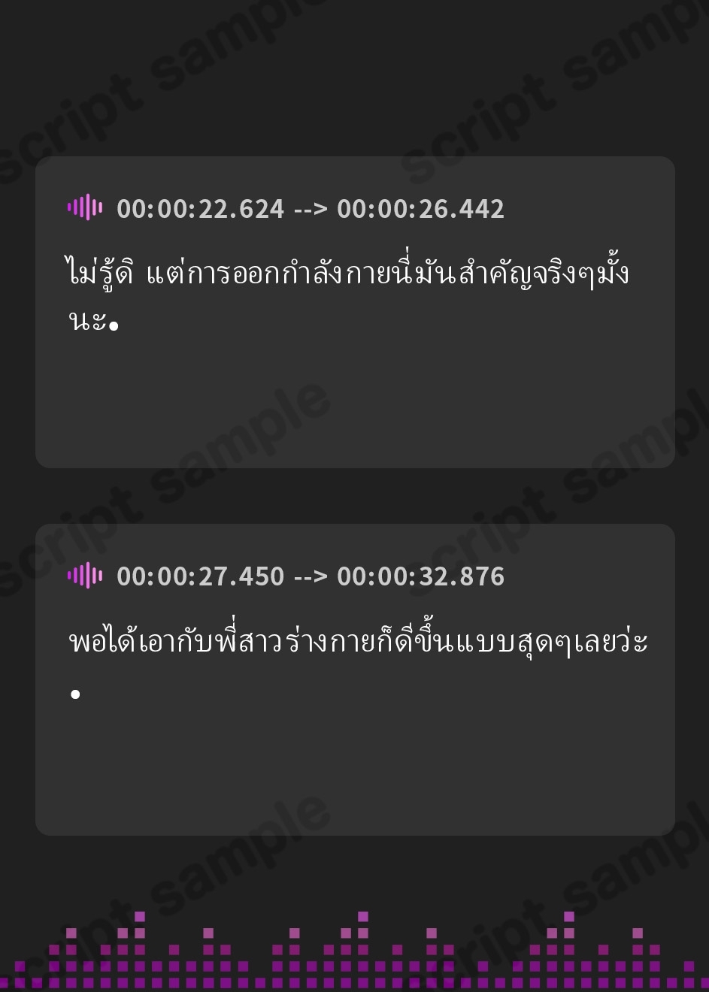Click the waveform icon beside 00:00:22.624

pos(85,207)
